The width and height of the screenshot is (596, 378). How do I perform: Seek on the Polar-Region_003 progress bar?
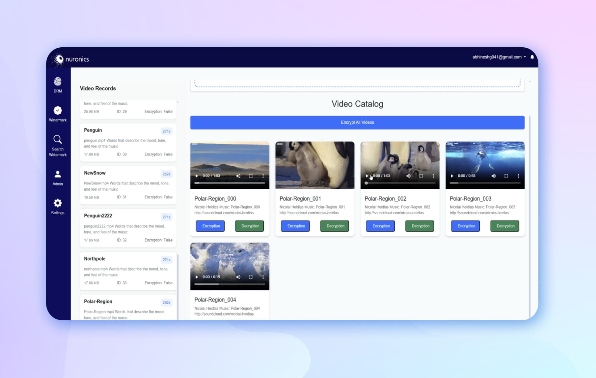(x=485, y=183)
